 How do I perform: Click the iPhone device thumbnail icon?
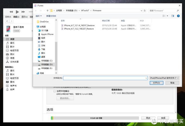[8, 29]
